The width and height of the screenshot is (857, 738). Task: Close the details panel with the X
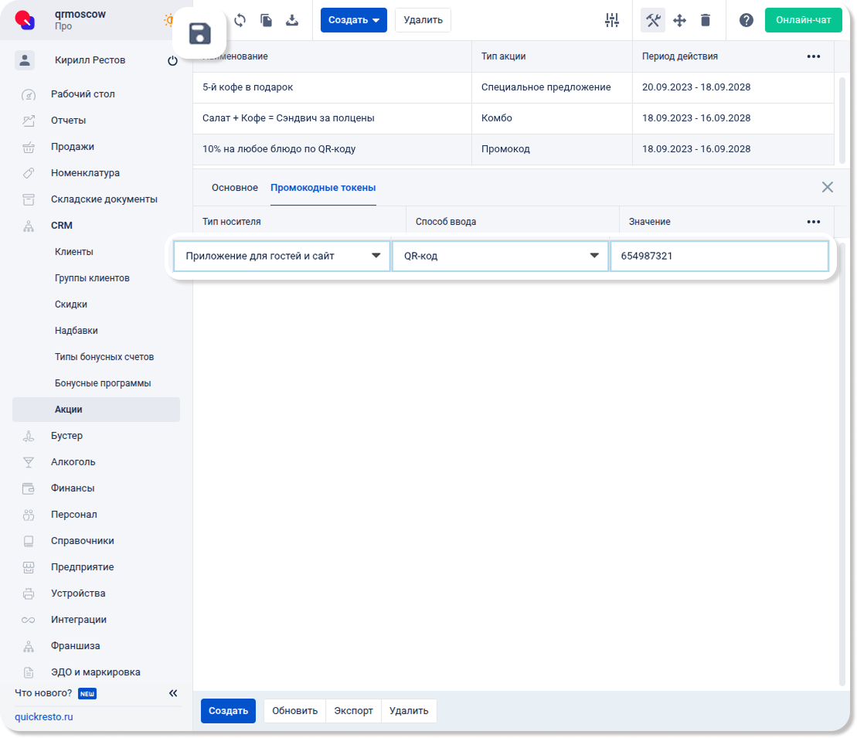pyautogui.click(x=827, y=187)
